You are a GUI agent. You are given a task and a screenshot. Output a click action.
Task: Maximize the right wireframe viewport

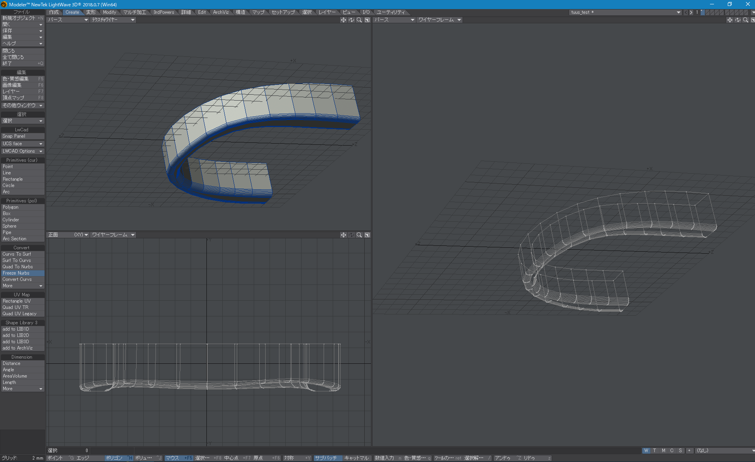pyautogui.click(x=753, y=20)
